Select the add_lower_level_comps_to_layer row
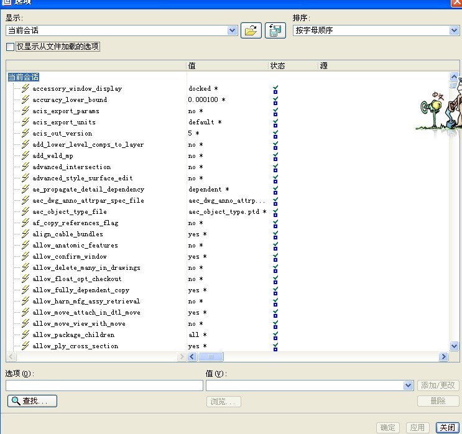Screen dimensions: 462x434 [x=88, y=145]
